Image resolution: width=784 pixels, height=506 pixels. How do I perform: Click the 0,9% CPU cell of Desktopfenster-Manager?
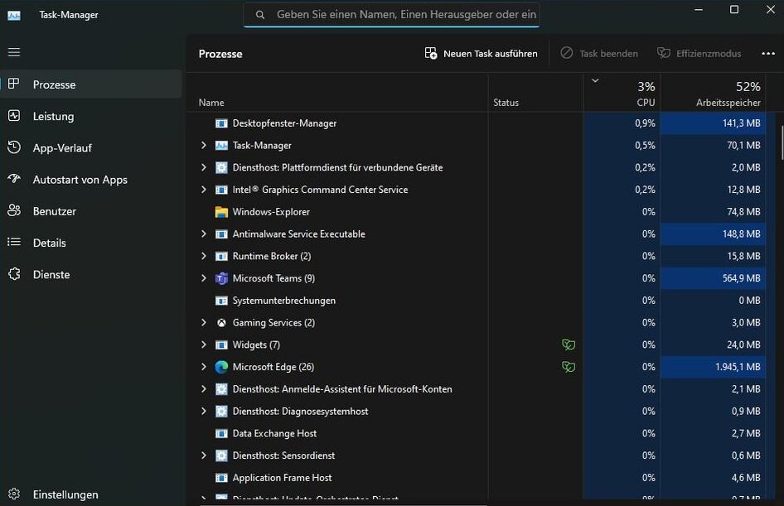(x=622, y=123)
